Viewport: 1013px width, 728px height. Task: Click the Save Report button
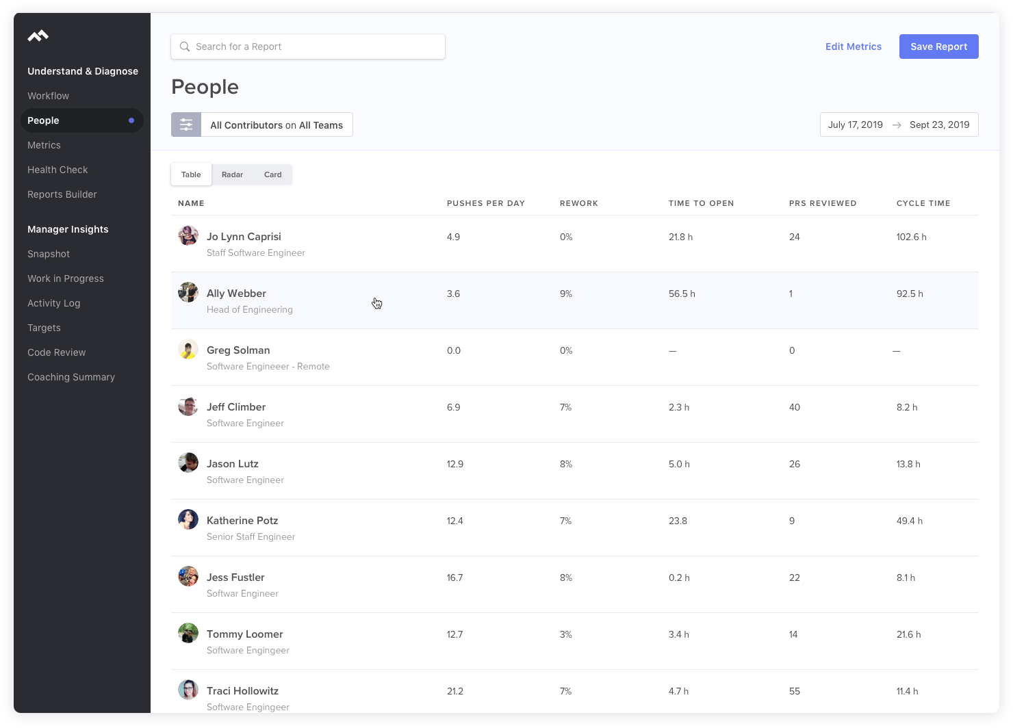(x=939, y=47)
